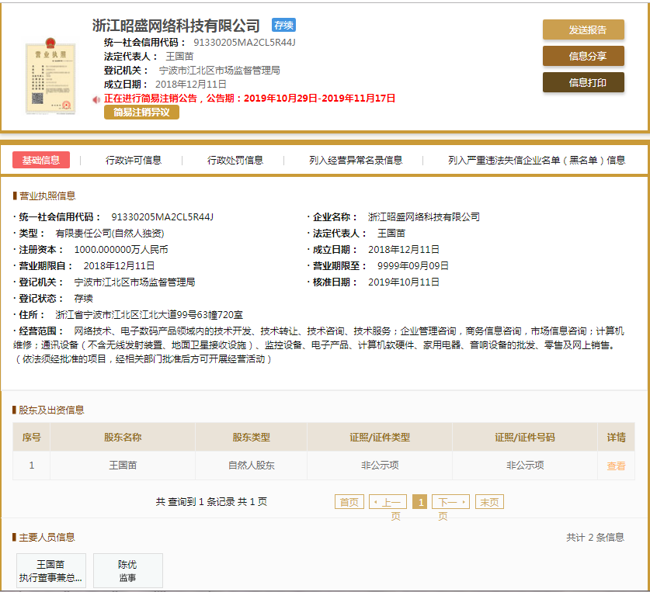Open the 陈优 监事 personnel card
Image resolution: width=650 pixels, height=592 pixels.
tap(127, 570)
